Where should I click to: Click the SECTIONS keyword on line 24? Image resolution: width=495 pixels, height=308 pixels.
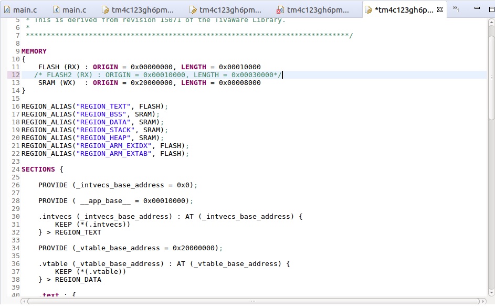tap(38, 169)
